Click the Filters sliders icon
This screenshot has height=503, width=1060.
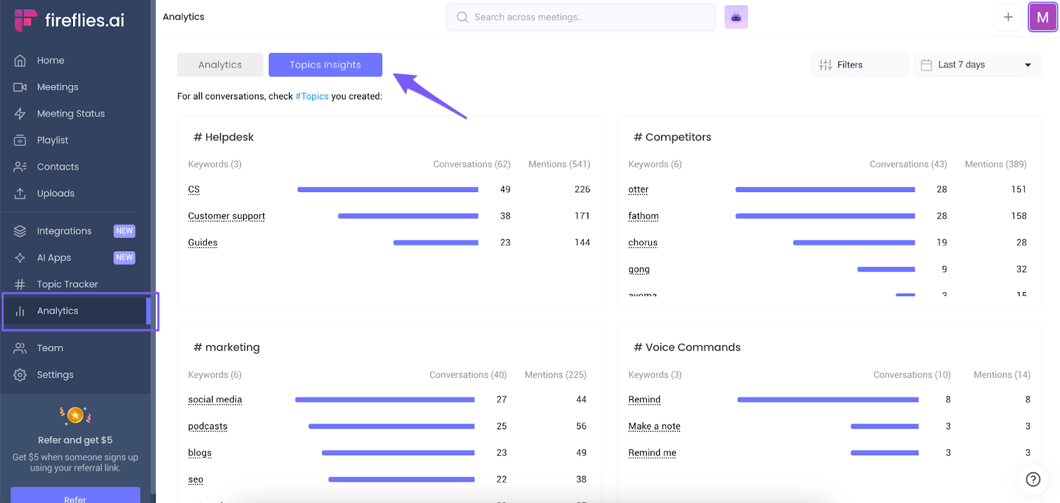click(x=825, y=65)
